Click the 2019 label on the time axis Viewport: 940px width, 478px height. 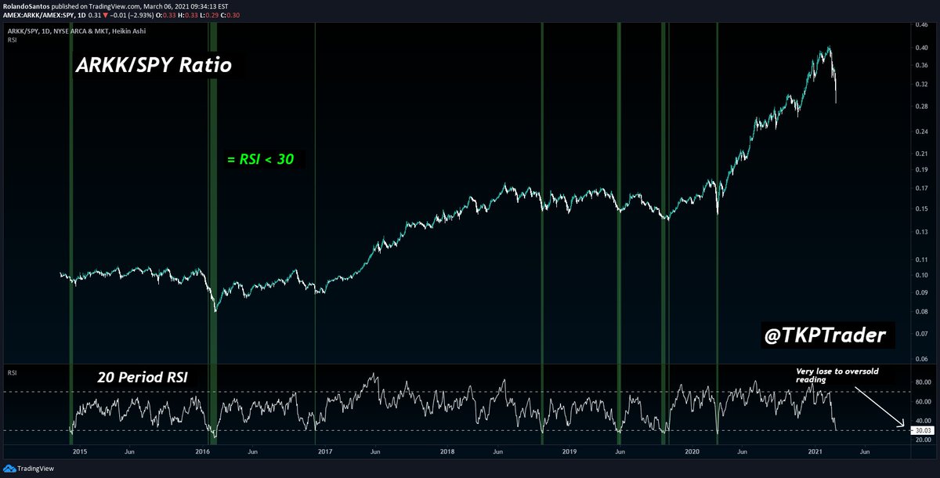click(569, 452)
